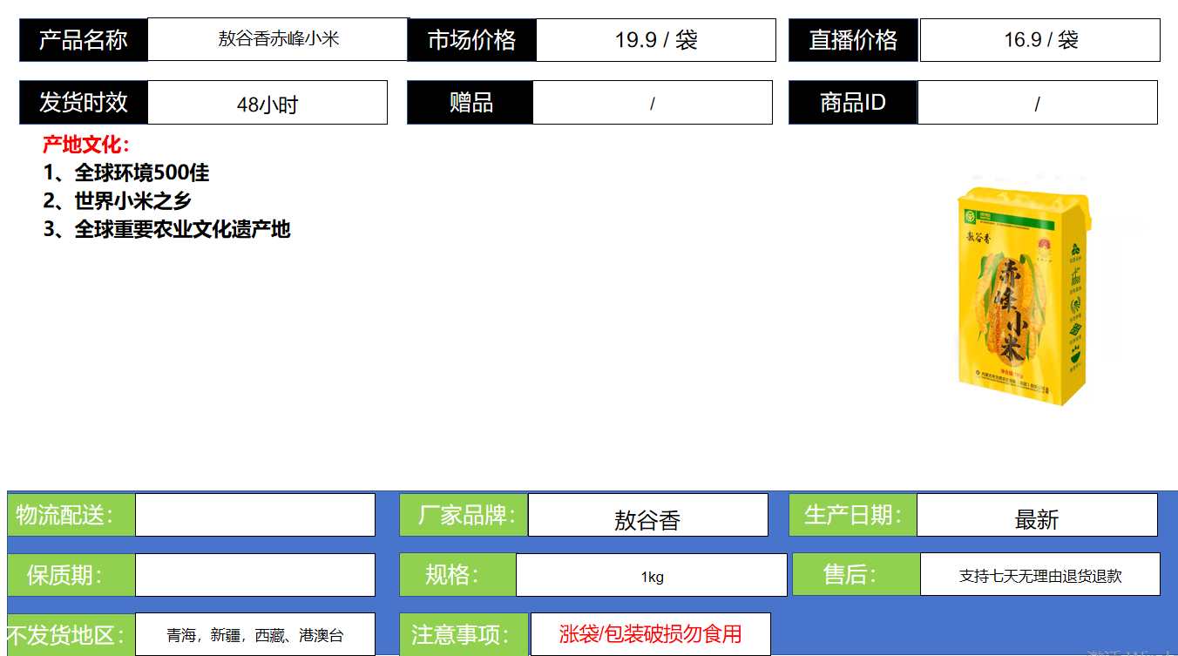Select the line 全球环境500佳
Image resolution: width=1178 pixels, height=656 pixels.
point(126,172)
